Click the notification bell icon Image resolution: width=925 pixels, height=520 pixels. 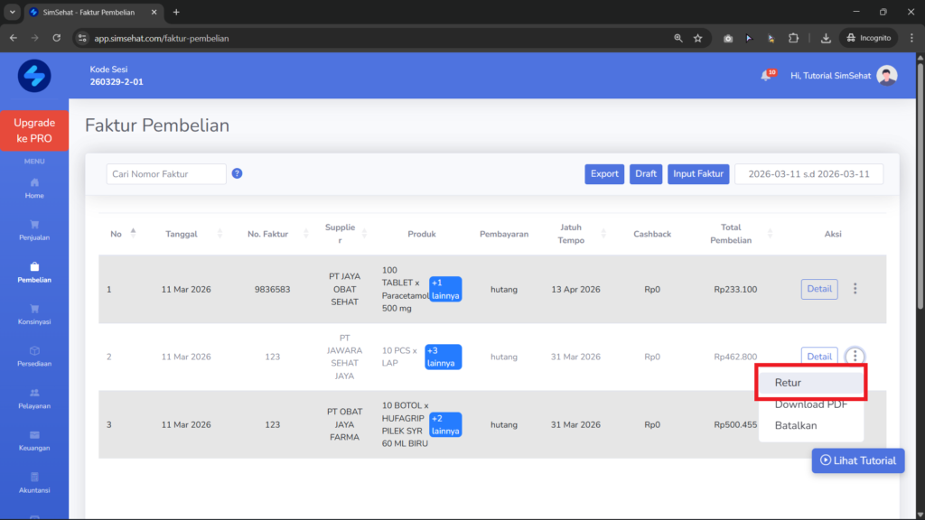766,76
